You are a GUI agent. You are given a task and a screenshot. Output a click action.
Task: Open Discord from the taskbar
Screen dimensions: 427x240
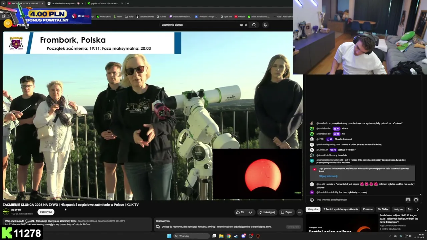pos(244,236)
